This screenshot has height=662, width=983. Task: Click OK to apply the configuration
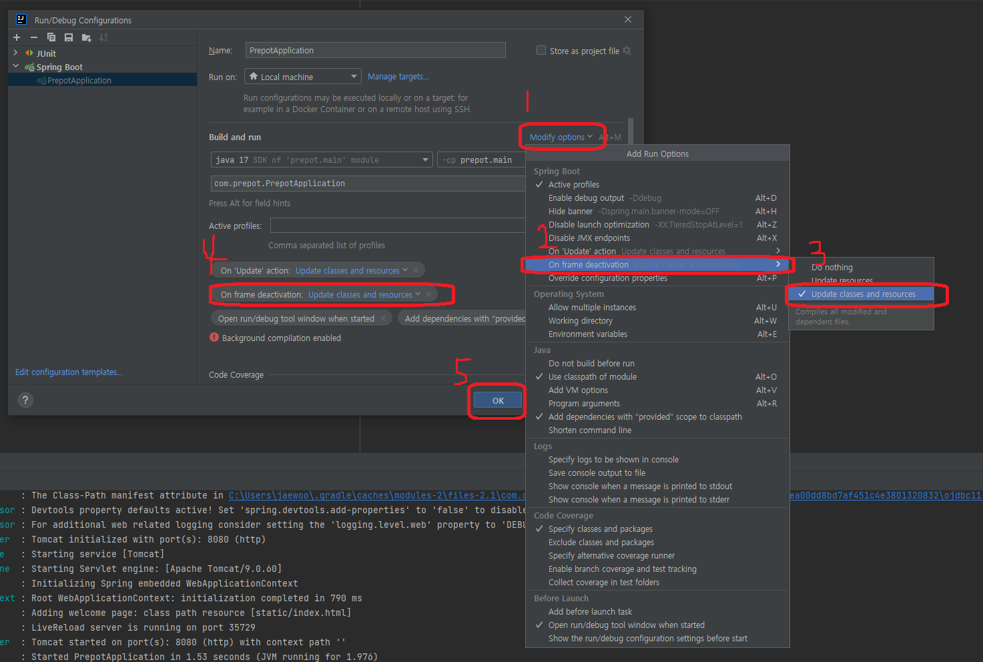tap(498, 400)
